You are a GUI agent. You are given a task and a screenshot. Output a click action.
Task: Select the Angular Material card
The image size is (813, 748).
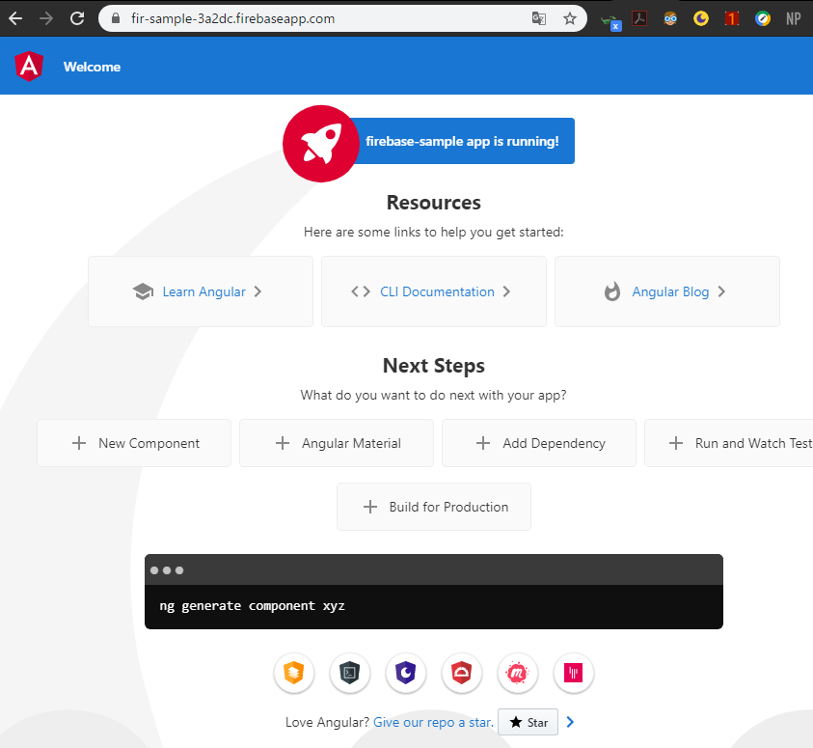point(337,443)
